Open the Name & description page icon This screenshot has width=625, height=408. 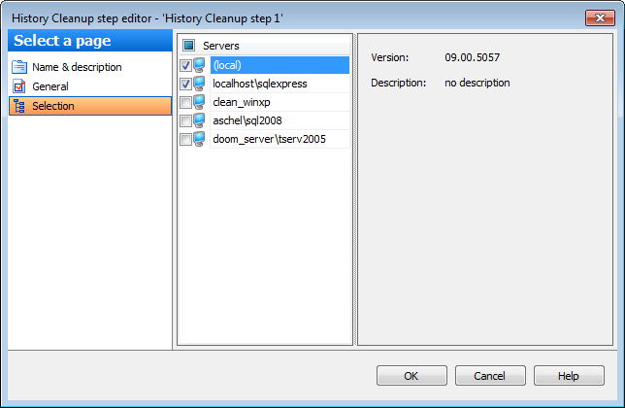(x=19, y=67)
